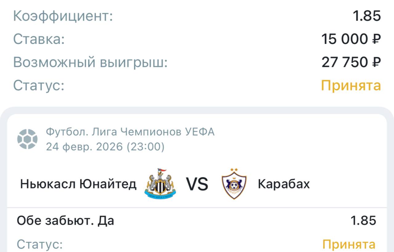Click the Коэффициент label
Viewport: 394px width, 252px height.
[63, 16]
